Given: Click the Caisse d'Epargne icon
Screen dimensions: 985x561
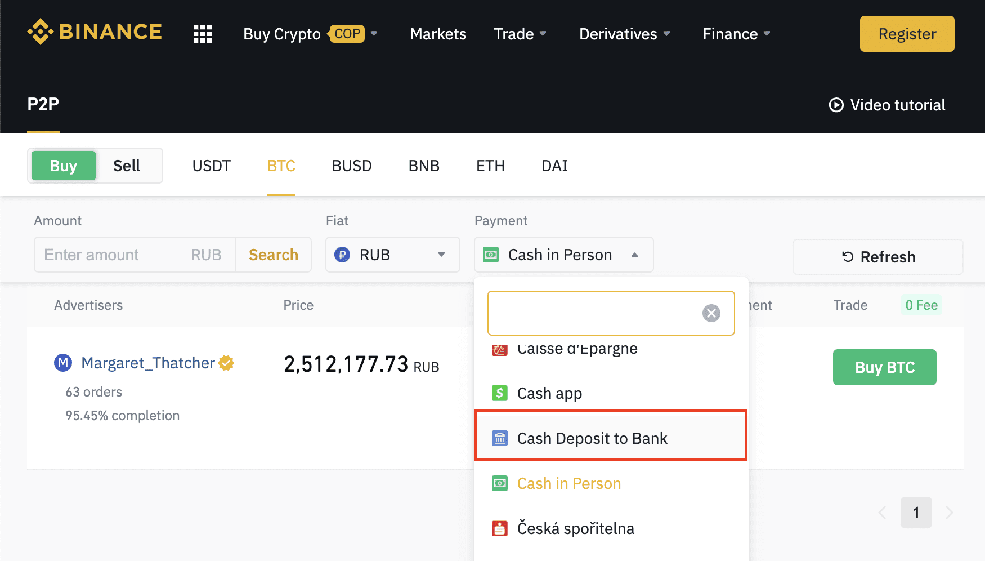Looking at the screenshot, I should point(500,349).
